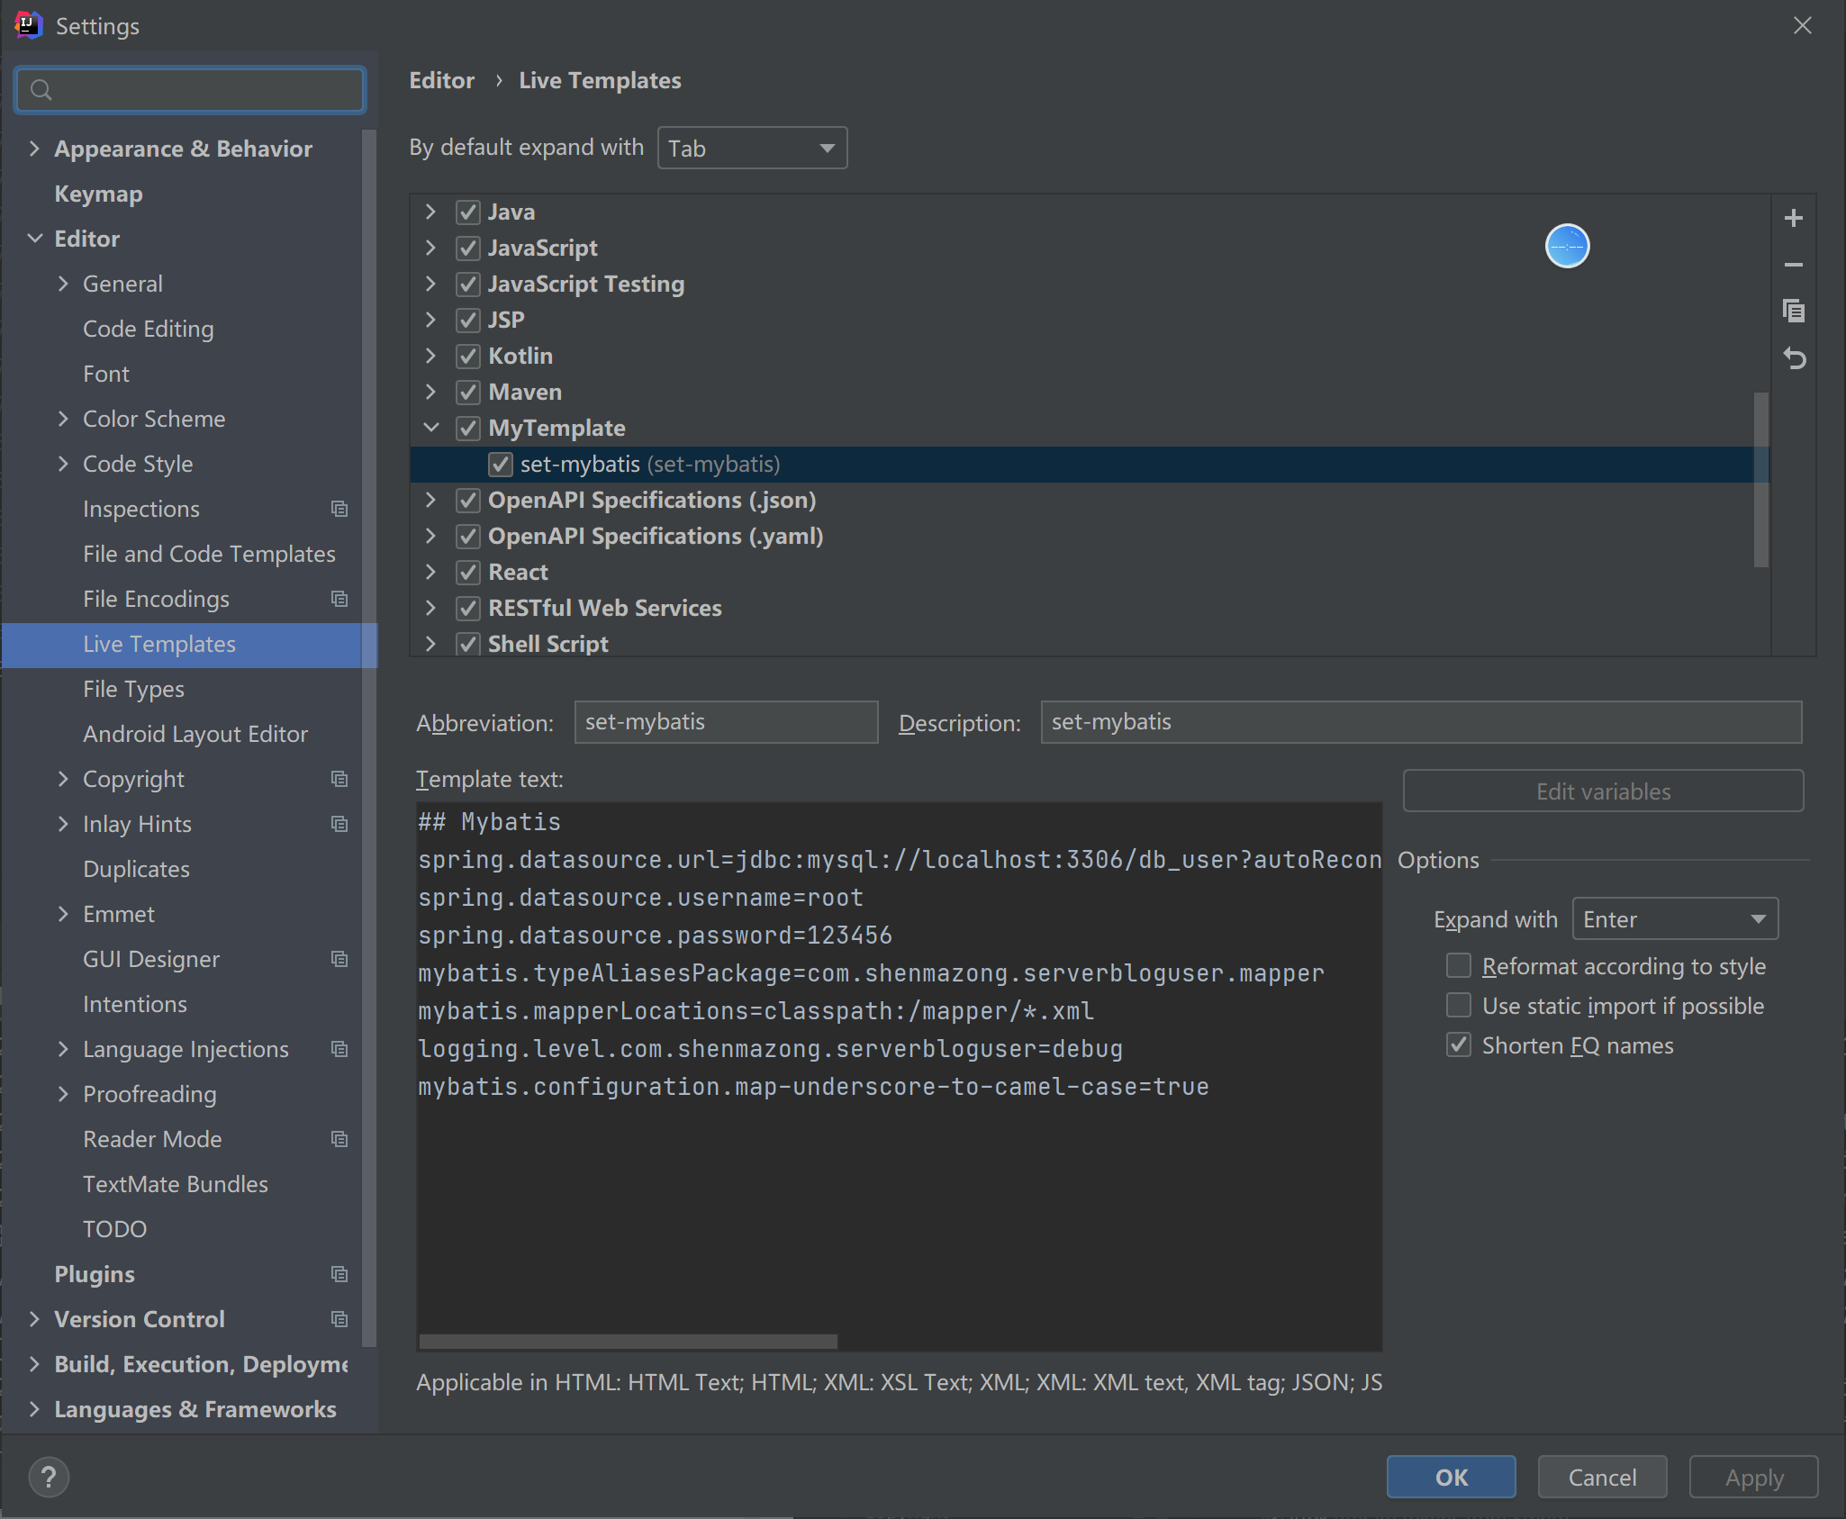Focus the settings search field
Viewport: 1846px width, 1519px height.
click(x=190, y=89)
